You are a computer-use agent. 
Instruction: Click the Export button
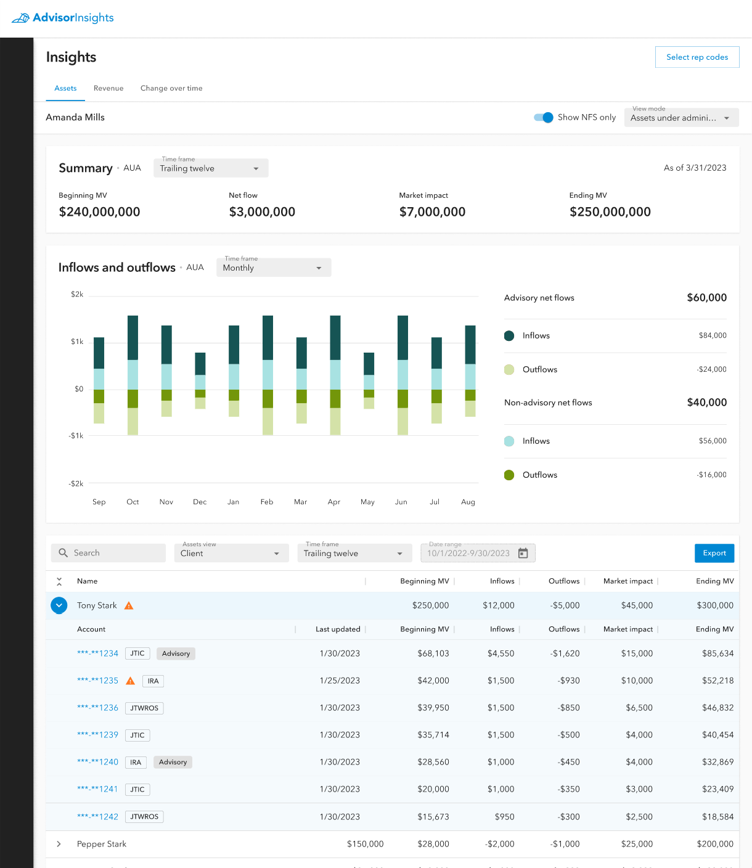pyautogui.click(x=714, y=553)
